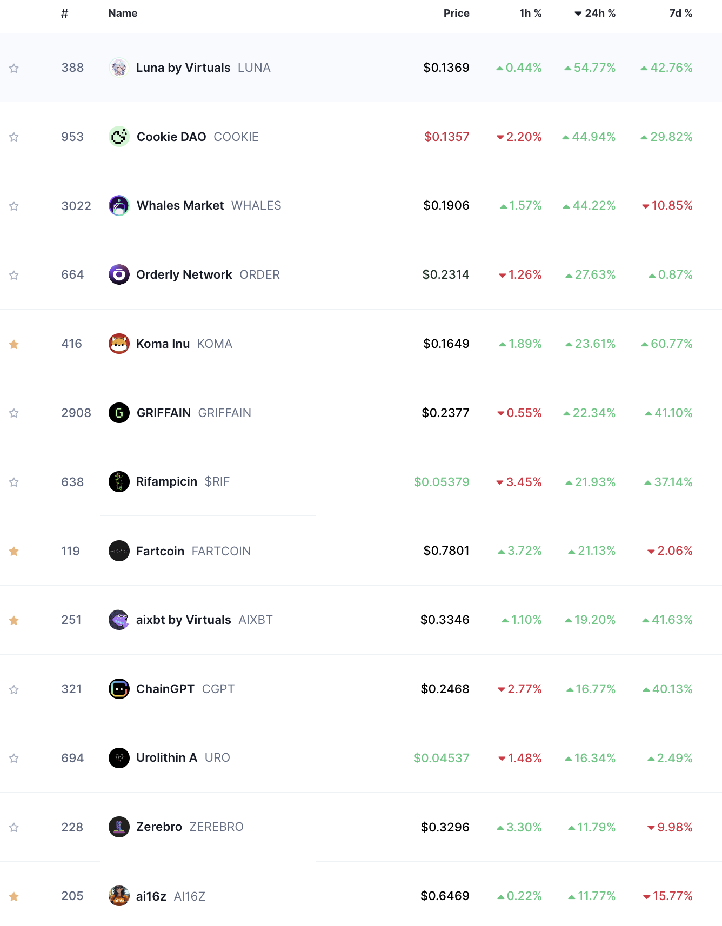Sort by rank number # header
The width and height of the screenshot is (722, 926).
[64, 14]
